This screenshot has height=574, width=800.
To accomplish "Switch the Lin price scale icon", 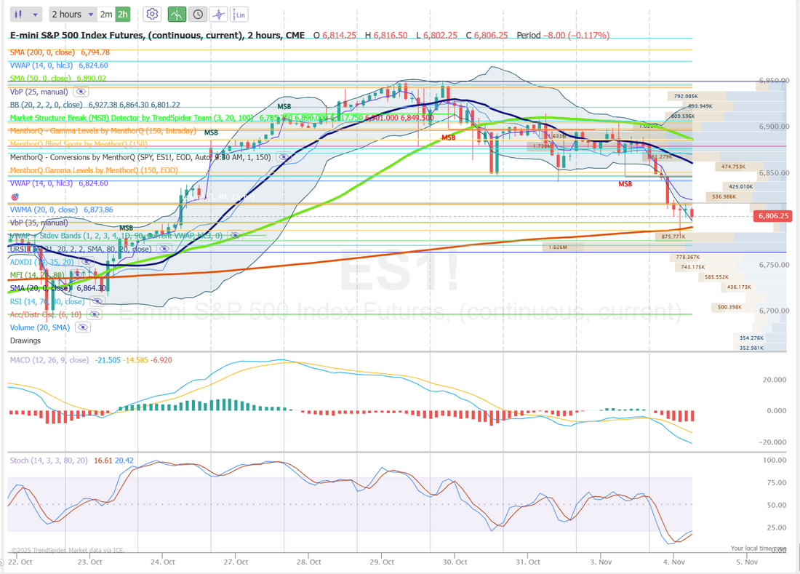I will pos(239,14).
